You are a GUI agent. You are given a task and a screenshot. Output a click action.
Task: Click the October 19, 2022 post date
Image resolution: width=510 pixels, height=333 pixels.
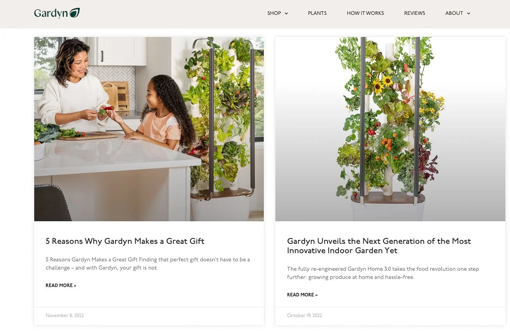(x=305, y=315)
